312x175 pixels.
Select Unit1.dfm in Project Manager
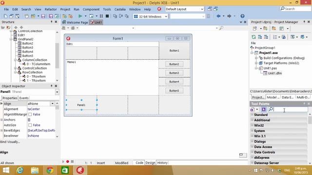274,73
